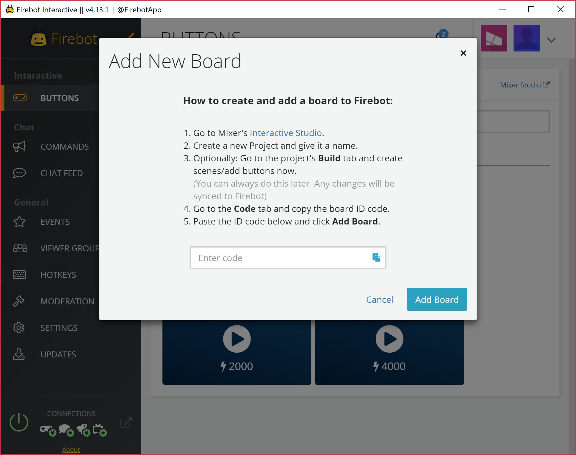This screenshot has width=576, height=455.
Task: Expand the accounts dropdown chevron
Action: point(551,40)
